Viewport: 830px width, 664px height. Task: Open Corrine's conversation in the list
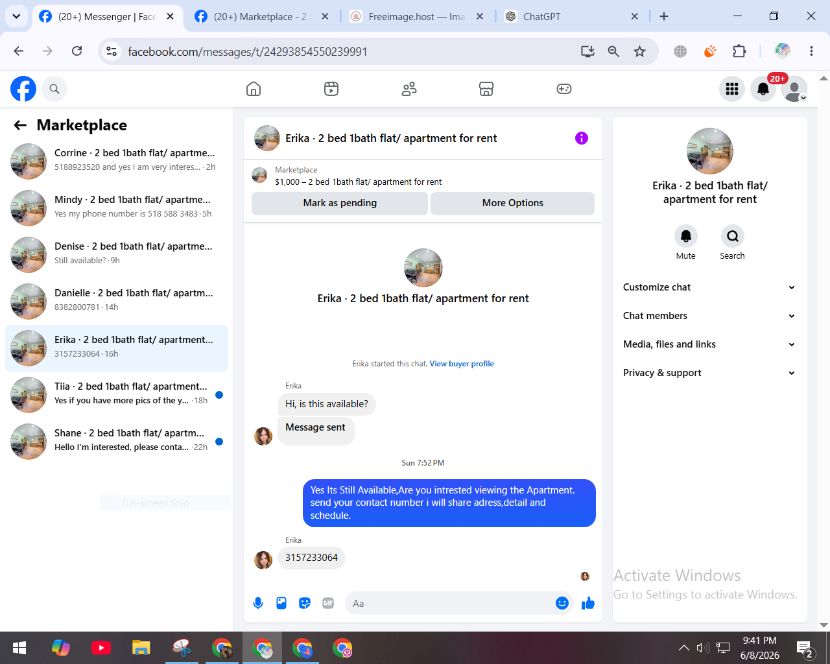(117, 161)
